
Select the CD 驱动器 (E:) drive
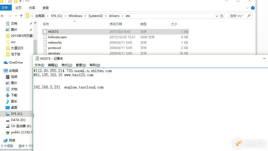(x=21, y=126)
